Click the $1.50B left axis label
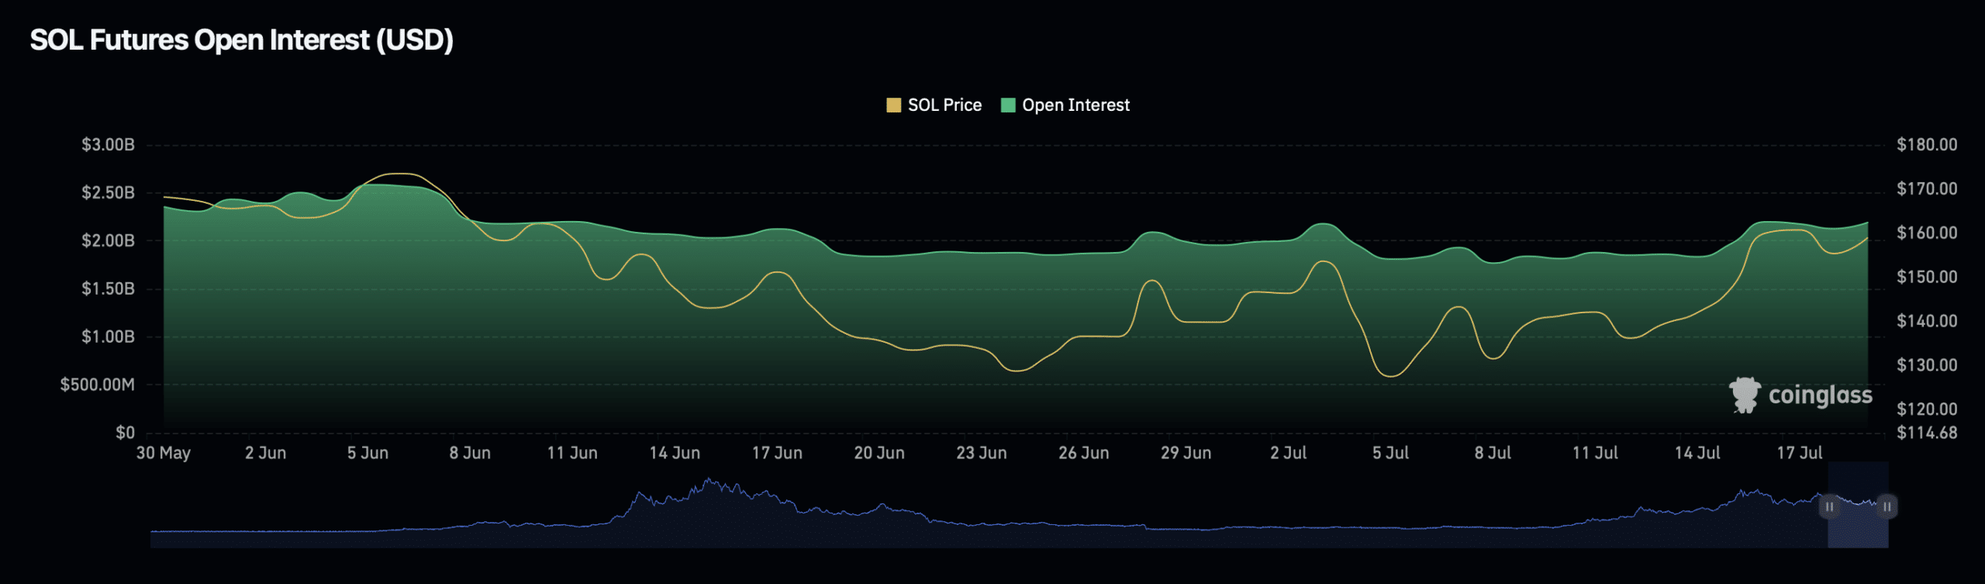This screenshot has width=1985, height=584. pos(108,289)
